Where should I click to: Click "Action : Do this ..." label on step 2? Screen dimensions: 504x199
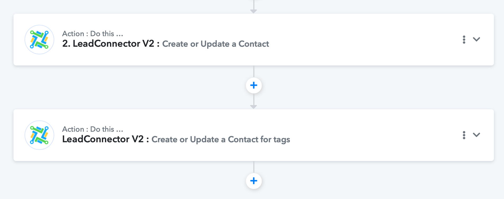[93, 34]
